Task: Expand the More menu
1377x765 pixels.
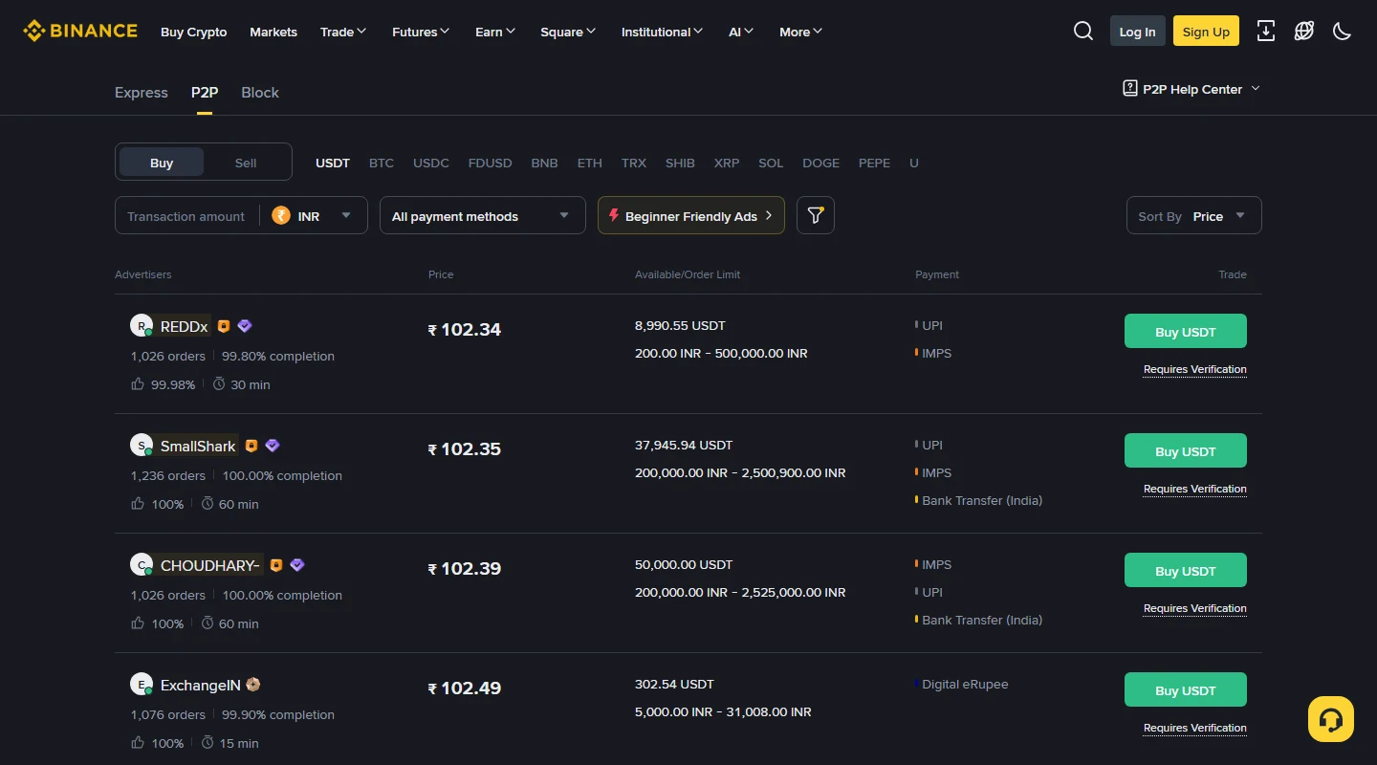Action: click(x=800, y=32)
